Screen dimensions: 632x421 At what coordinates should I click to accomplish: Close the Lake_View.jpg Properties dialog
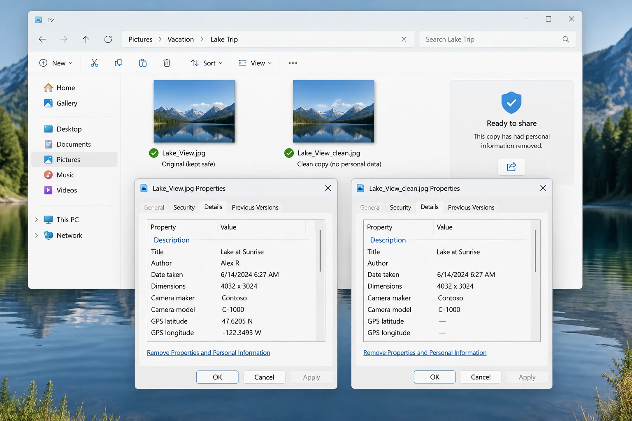328,188
